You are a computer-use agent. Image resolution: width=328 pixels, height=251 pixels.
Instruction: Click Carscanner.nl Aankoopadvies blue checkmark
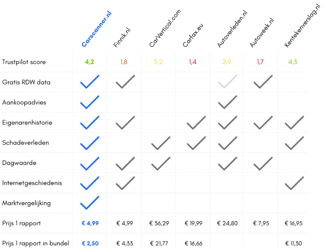click(x=90, y=102)
